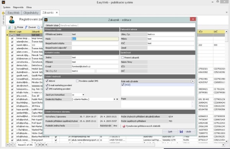Click the Změnit (edit) toolbar button
The width and height of the screenshot is (230, 149).
pos(30,27)
